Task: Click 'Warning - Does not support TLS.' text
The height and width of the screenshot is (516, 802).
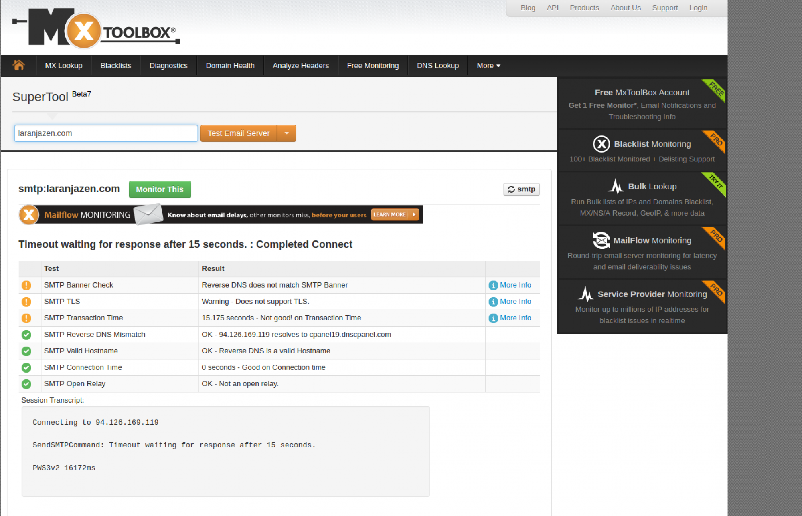Action: point(255,302)
